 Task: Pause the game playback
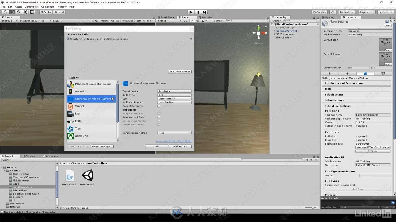click(x=198, y=12)
